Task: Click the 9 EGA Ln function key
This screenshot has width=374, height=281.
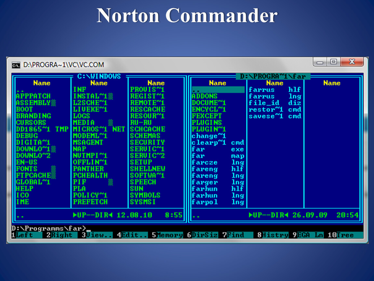Action: (x=308, y=235)
